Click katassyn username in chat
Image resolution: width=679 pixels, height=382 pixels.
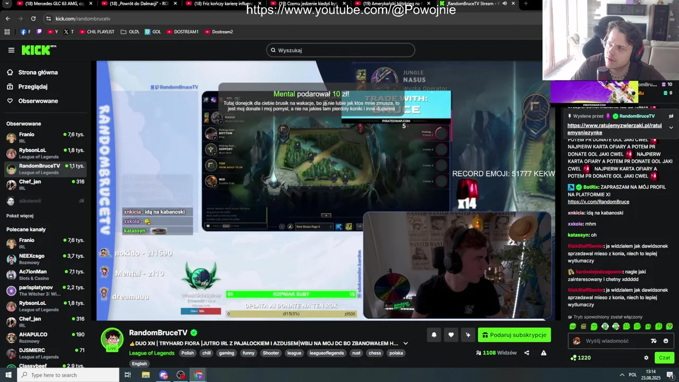pos(578,235)
